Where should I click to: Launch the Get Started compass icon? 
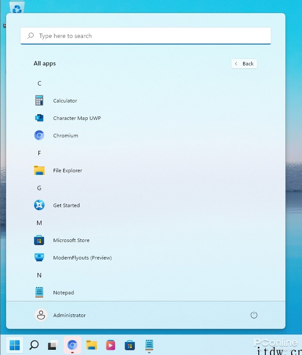(39, 205)
